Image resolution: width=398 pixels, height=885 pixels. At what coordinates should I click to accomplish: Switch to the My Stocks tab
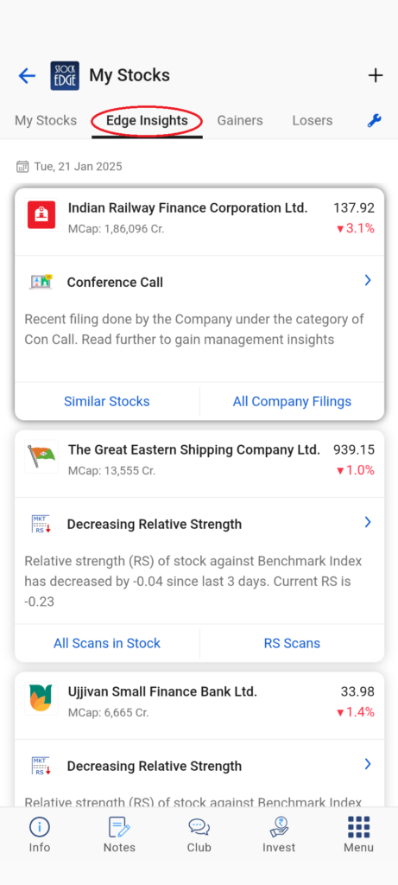tap(46, 120)
